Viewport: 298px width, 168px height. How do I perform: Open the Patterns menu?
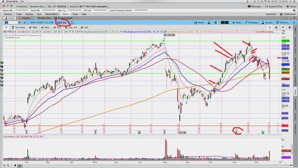[283, 22]
